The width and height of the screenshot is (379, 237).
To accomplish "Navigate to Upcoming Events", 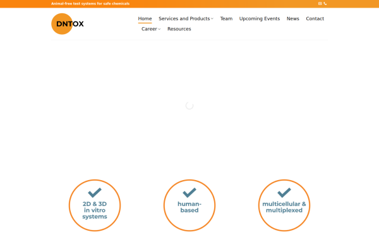I will pyautogui.click(x=260, y=18).
